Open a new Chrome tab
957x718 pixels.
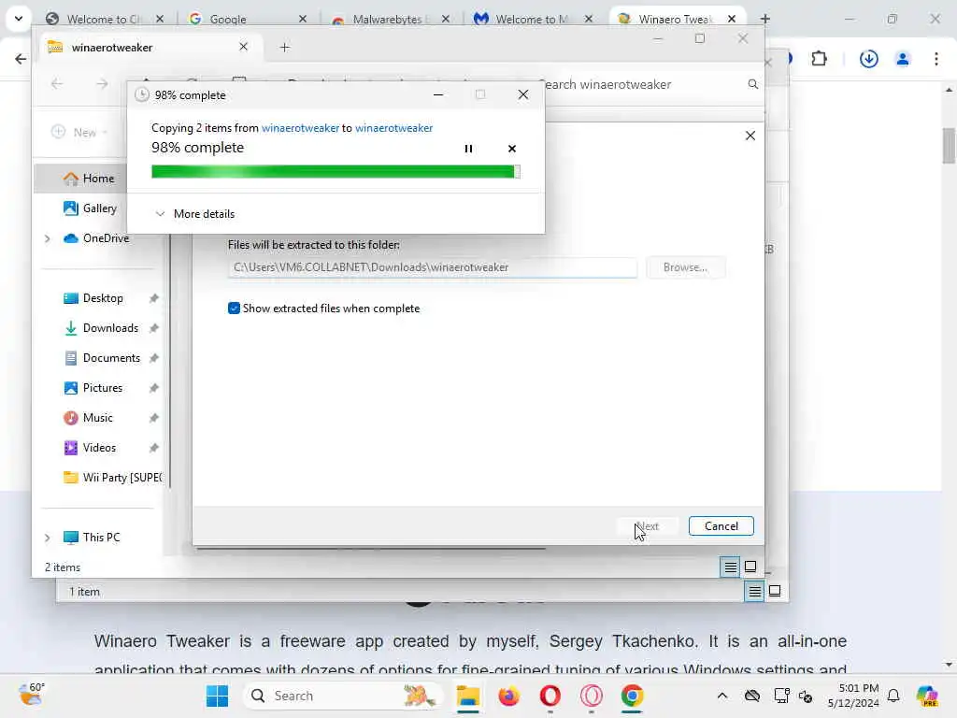click(764, 19)
